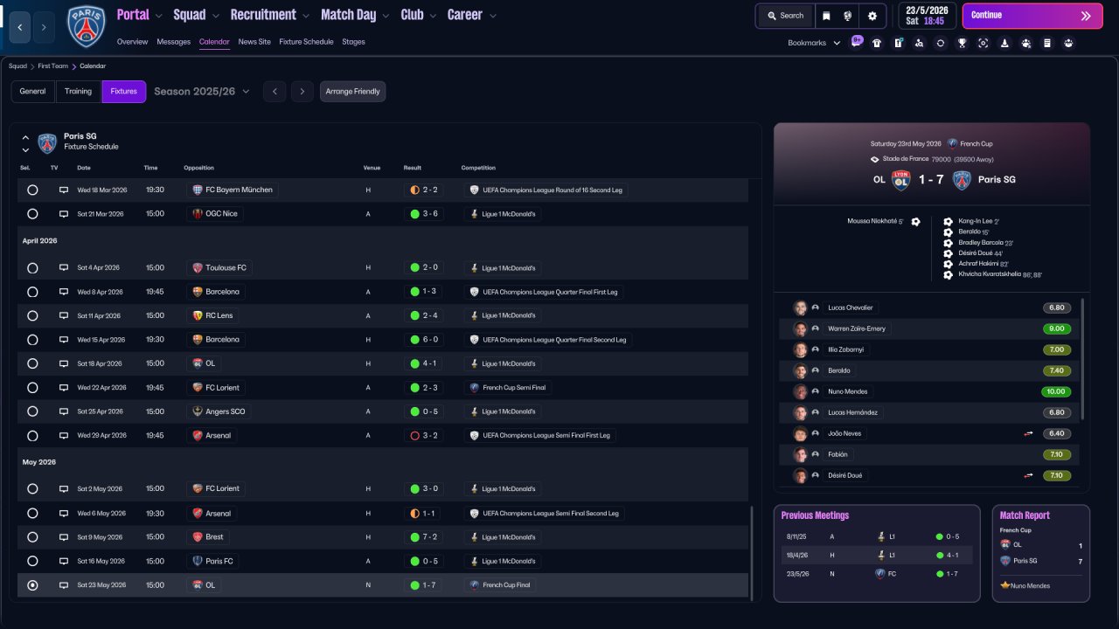Click the fixture list vertical scrollbar

(x=752, y=552)
